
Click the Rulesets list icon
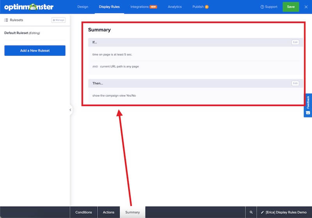click(6, 20)
